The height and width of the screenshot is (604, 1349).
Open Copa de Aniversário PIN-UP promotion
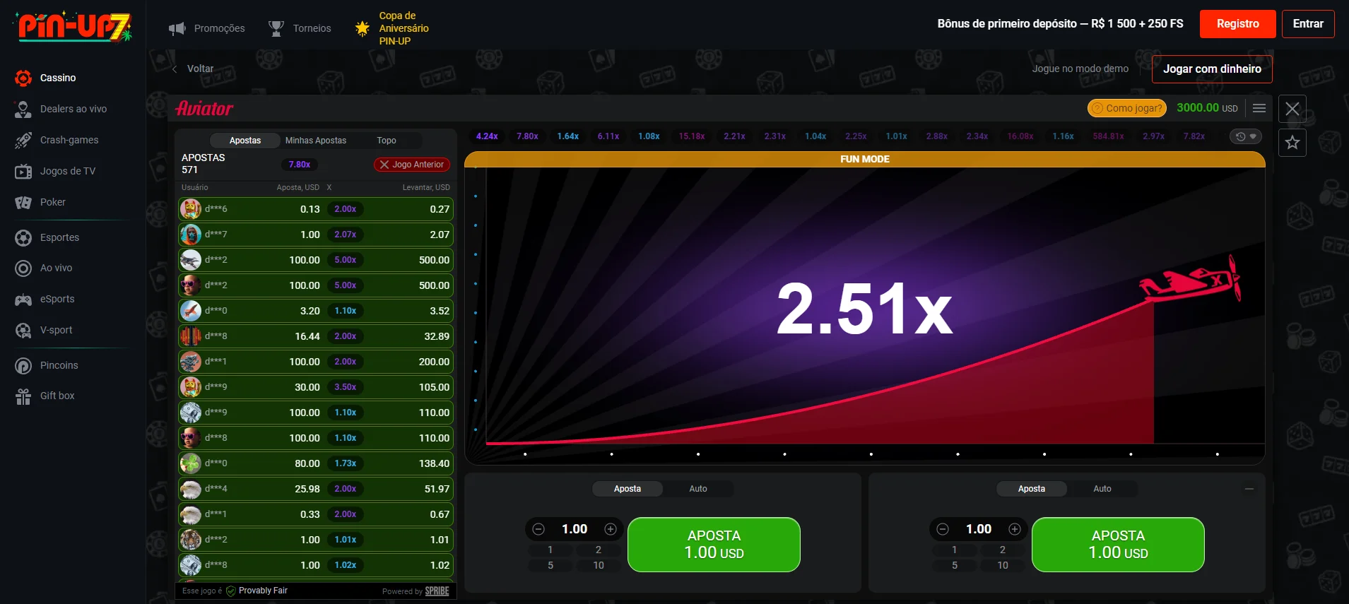[x=392, y=28]
